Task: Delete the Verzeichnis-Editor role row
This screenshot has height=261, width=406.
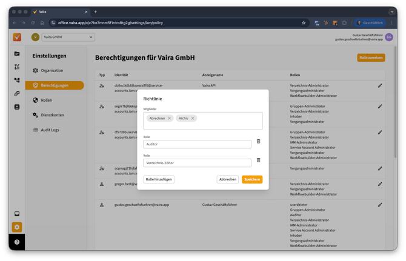Action: tap(258, 160)
